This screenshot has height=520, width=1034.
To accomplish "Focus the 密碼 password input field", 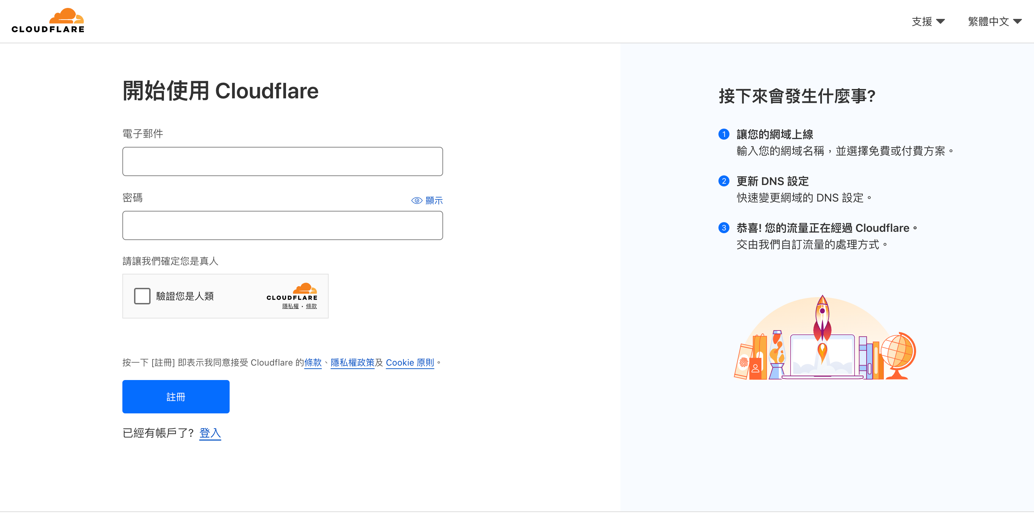I will pyautogui.click(x=283, y=226).
